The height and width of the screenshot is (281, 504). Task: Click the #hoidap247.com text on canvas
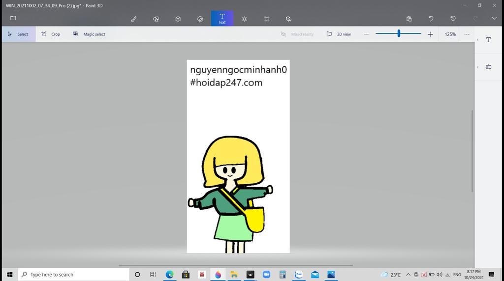[226, 83]
